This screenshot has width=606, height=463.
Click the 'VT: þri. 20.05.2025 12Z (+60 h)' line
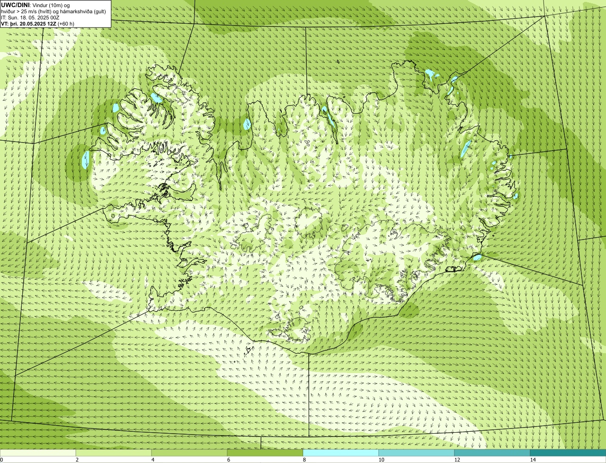pos(37,24)
